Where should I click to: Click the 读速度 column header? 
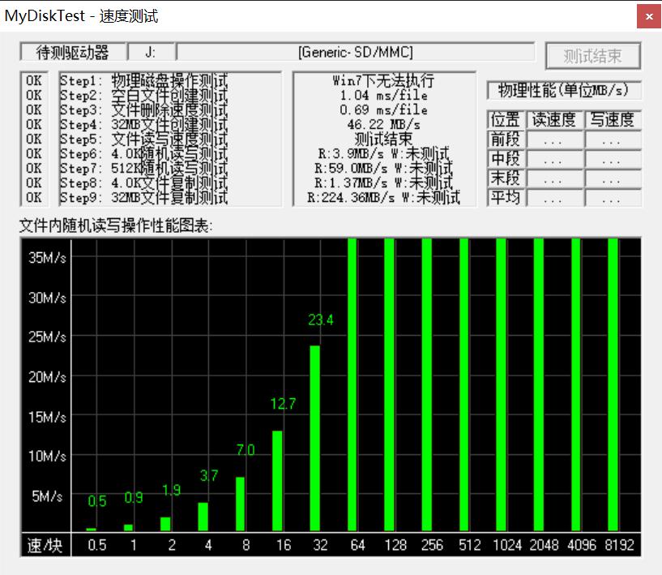pos(553,120)
